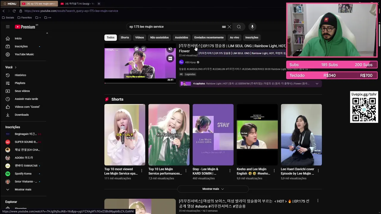Unmute the EP.175 video preview
This screenshot has width=381, height=214.
pyautogui.click(x=170, y=49)
